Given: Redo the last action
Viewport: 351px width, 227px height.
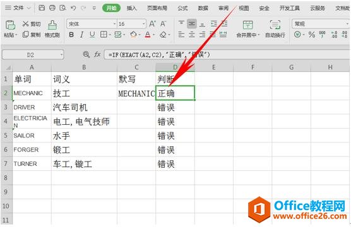Looking at the screenshot, I should (x=83, y=8).
